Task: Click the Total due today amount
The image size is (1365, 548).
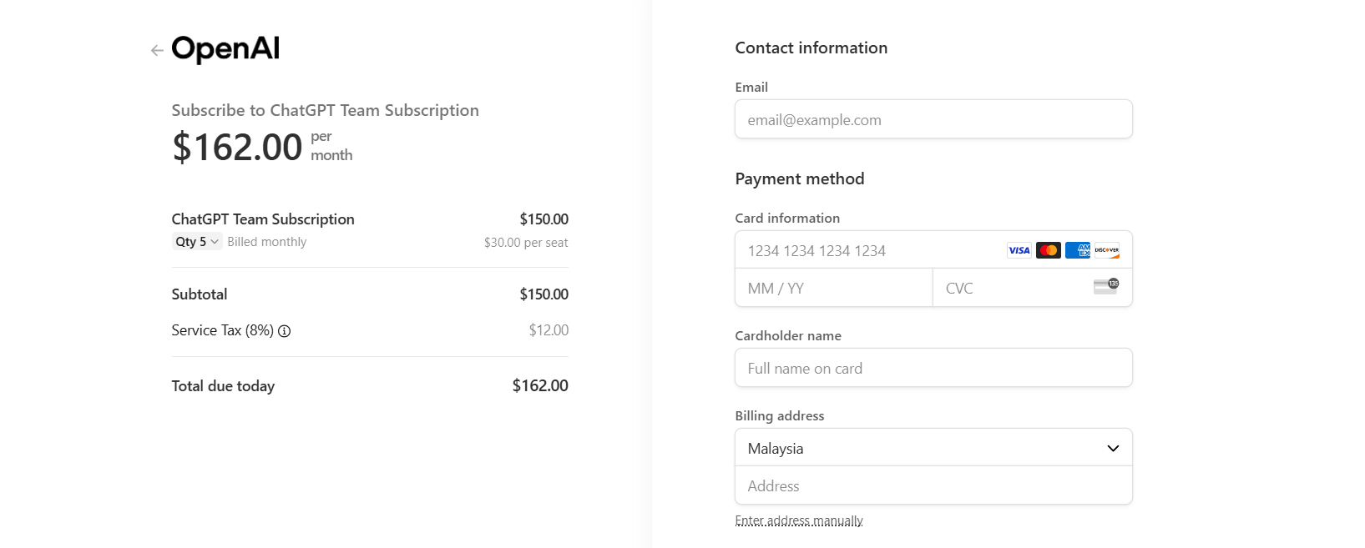Action: pyautogui.click(x=540, y=386)
